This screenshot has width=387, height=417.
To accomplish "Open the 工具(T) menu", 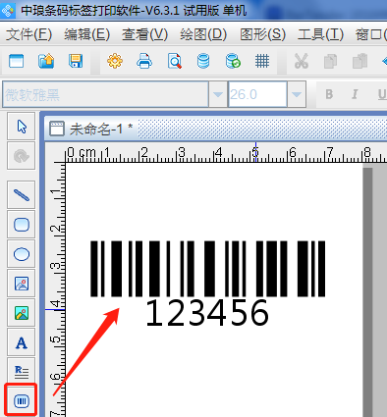I will (x=320, y=34).
